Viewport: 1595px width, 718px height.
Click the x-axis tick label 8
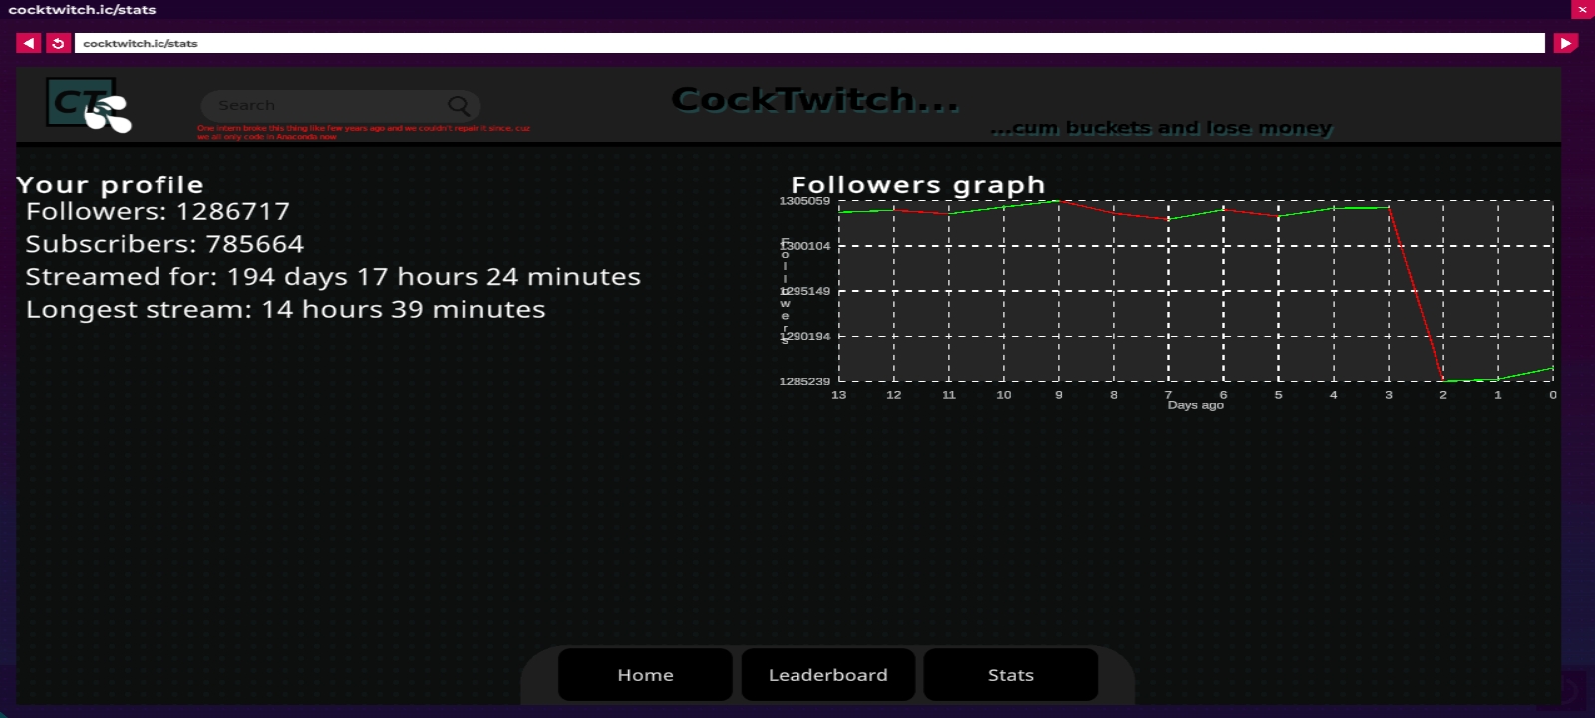tap(1114, 395)
